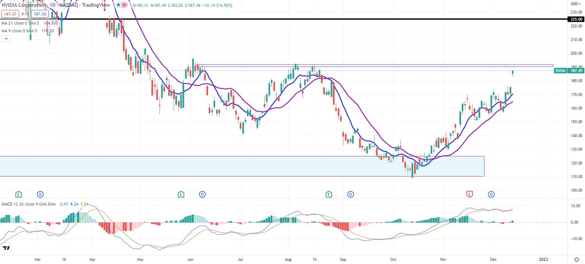The image size is (585, 264).
Task: Click the D dividend marker near June
Action: 202,194
